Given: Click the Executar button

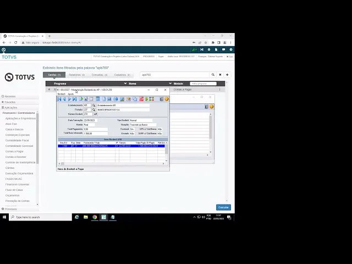Looking at the screenshot, I should click(x=223, y=207).
